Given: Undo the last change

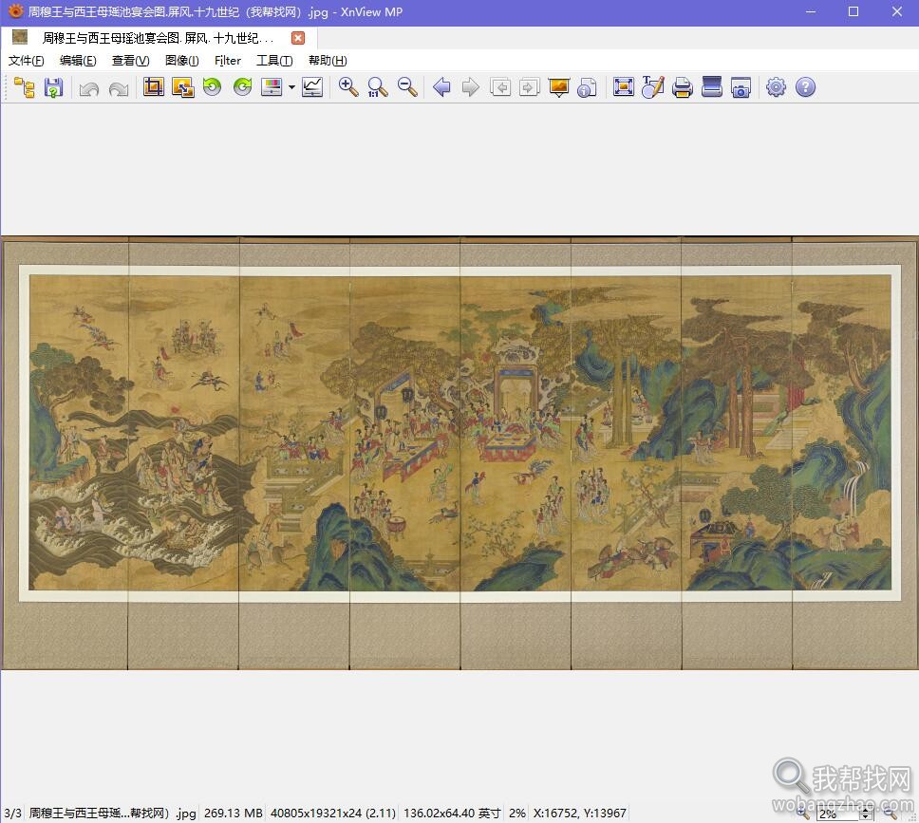Looking at the screenshot, I should coord(89,88).
